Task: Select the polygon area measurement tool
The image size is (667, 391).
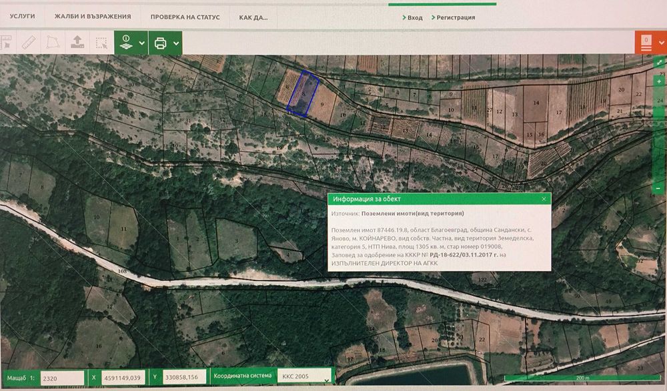Action: click(52, 43)
